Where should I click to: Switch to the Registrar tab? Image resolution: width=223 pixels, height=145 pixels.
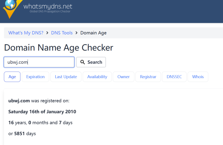point(148,77)
